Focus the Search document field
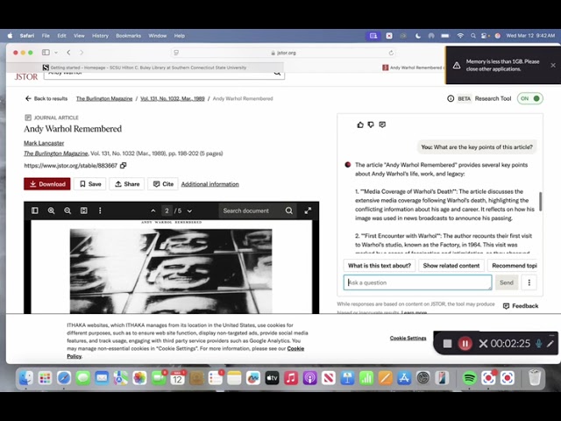 point(252,210)
